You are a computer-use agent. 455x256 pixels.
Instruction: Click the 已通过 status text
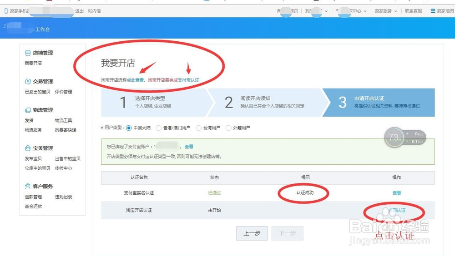215,193
